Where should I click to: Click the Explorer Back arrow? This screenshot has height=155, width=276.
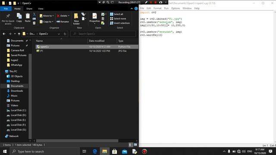4,34
